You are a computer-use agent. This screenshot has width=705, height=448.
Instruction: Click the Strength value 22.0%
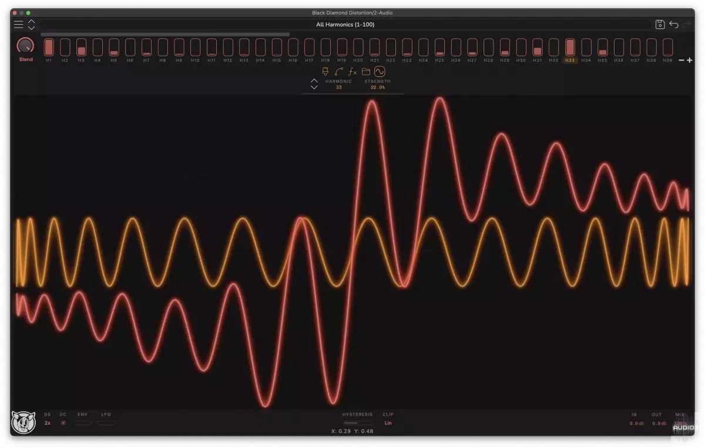[x=378, y=87]
